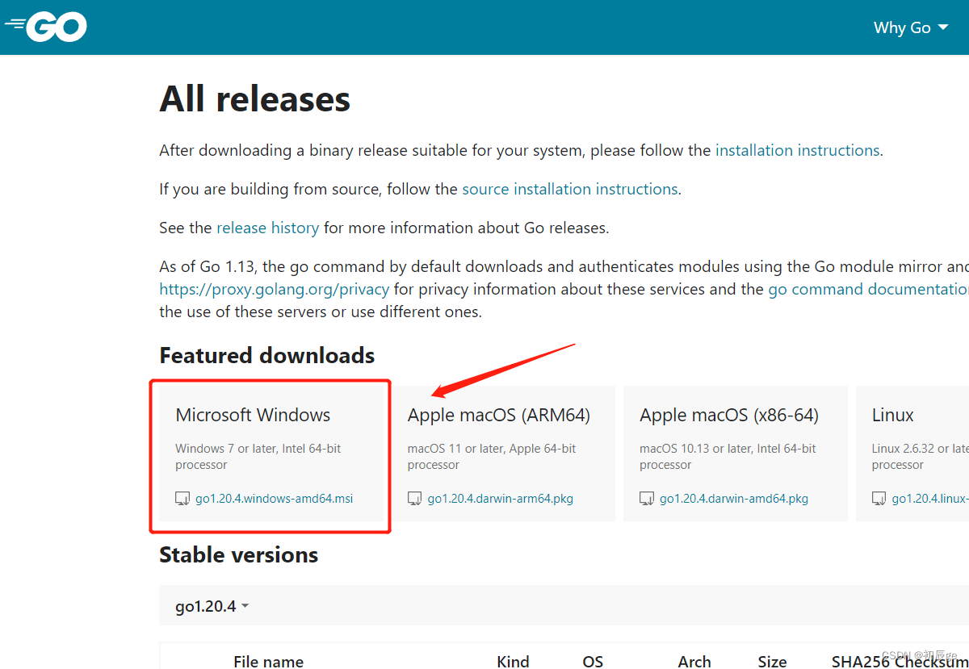Viewport: 969px width, 669px height.
Task: Click the Kind column header
Action: [x=513, y=661]
